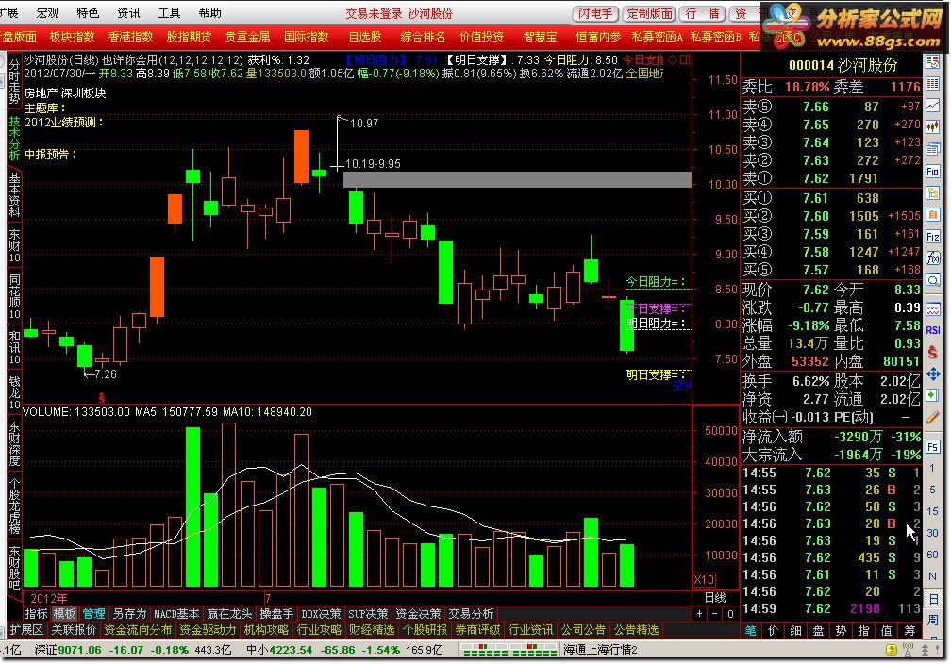The width and height of the screenshot is (951, 664).
Task: Switch to 东财股吧 vertical tab
Action: tap(14, 569)
